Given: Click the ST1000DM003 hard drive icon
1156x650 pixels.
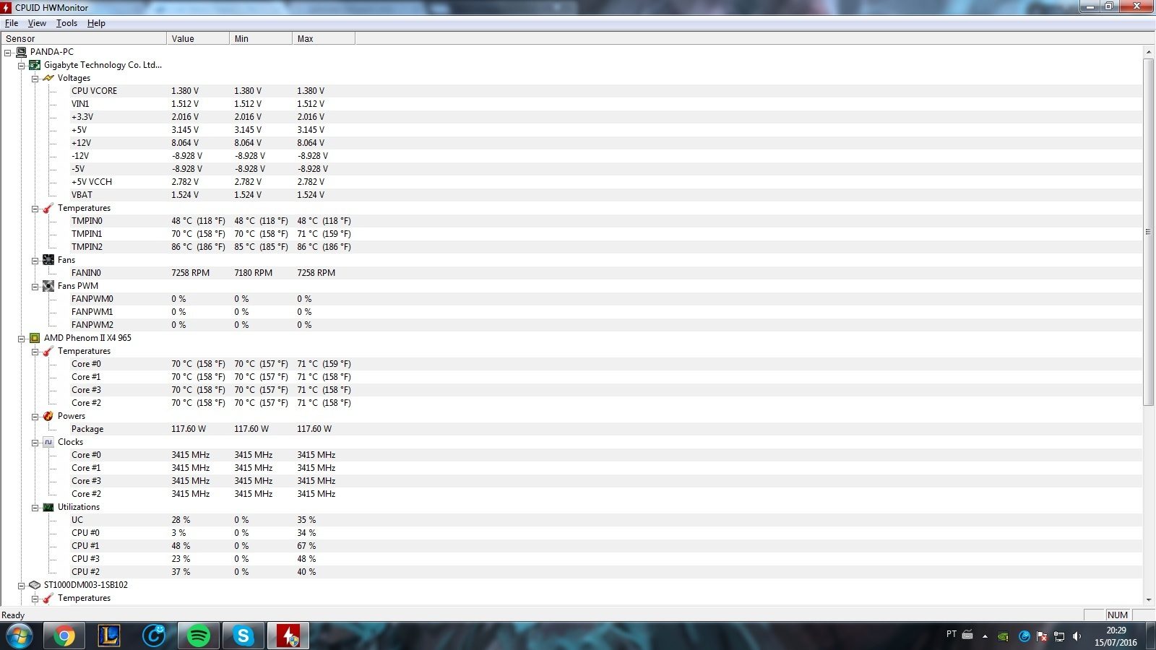Looking at the screenshot, I should (x=35, y=585).
